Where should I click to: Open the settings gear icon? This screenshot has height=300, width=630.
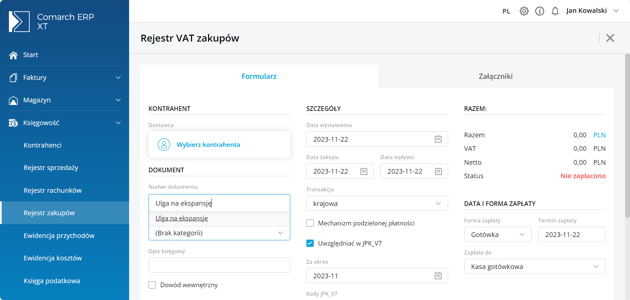(x=524, y=11)
